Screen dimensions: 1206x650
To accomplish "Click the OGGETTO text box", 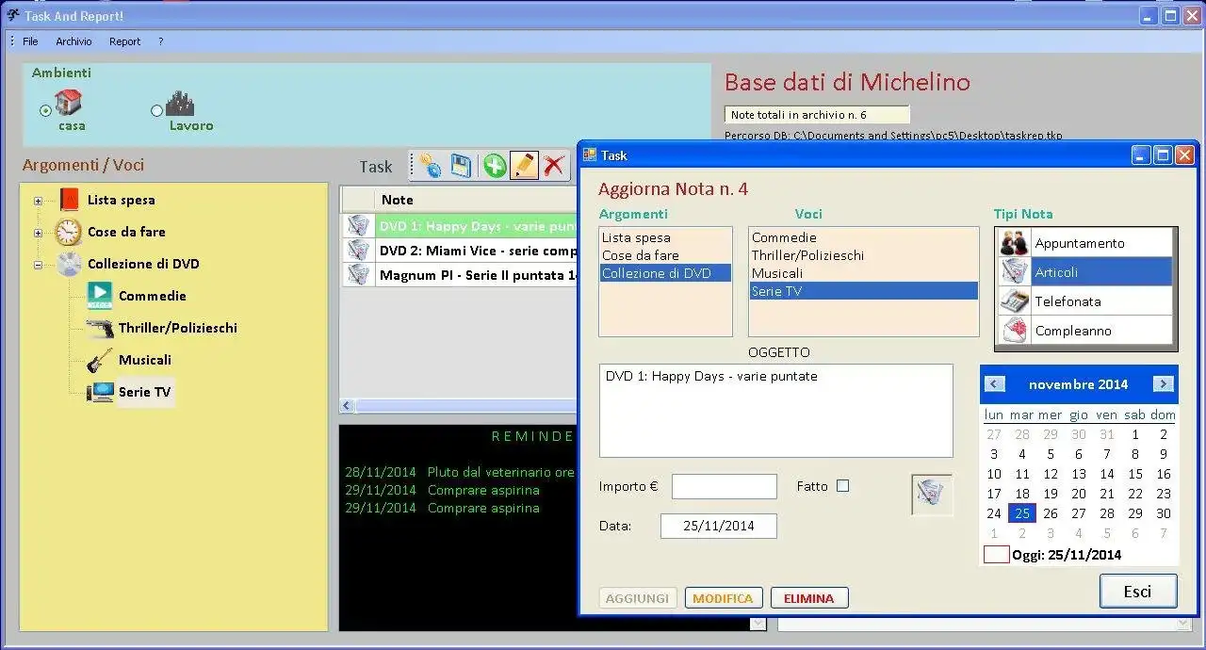I will (x=776, y=411).
